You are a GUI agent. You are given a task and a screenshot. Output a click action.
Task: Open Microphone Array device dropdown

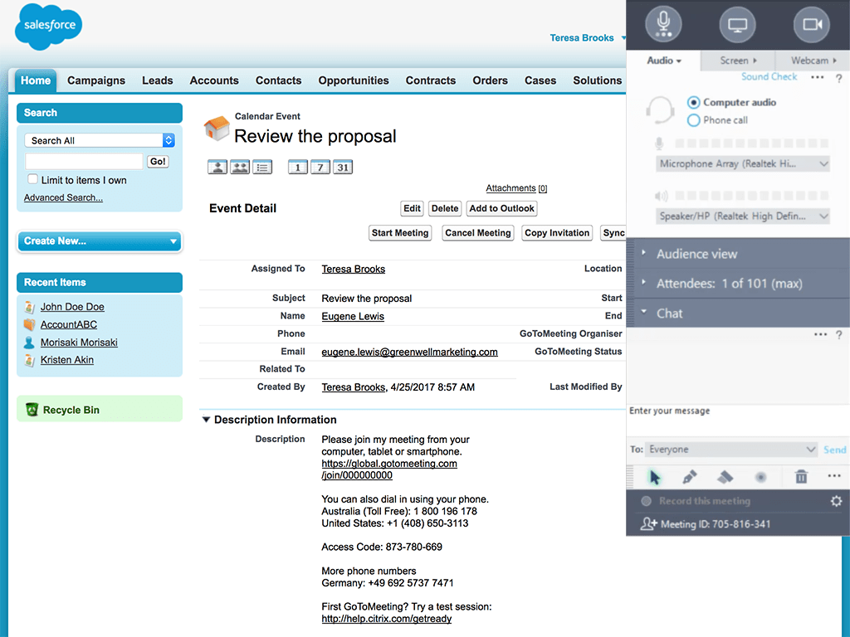click(x=743, y=163)
